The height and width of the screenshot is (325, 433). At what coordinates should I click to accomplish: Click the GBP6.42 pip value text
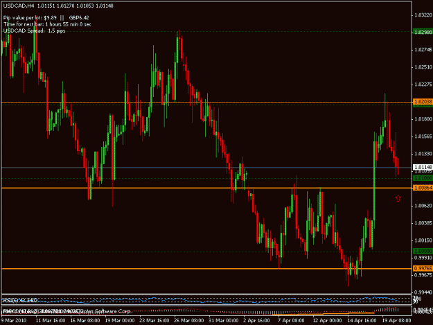point(79,18)
